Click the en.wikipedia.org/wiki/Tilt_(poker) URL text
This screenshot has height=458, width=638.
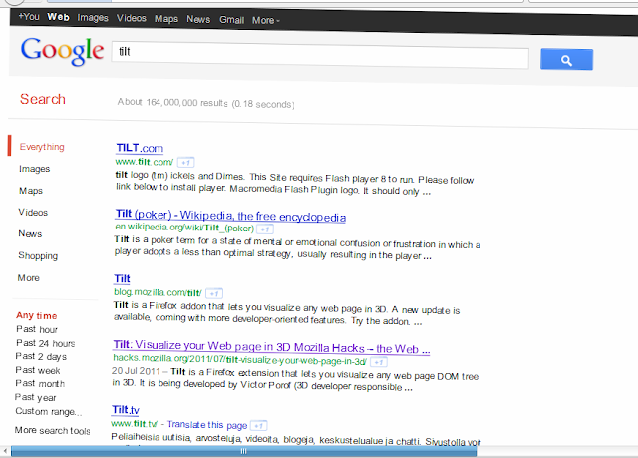[184, 228]
